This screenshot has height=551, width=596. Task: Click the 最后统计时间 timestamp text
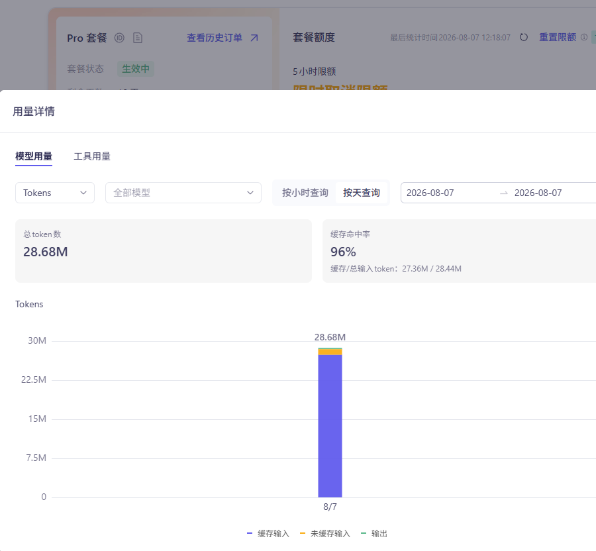click(x=450, y=38)
